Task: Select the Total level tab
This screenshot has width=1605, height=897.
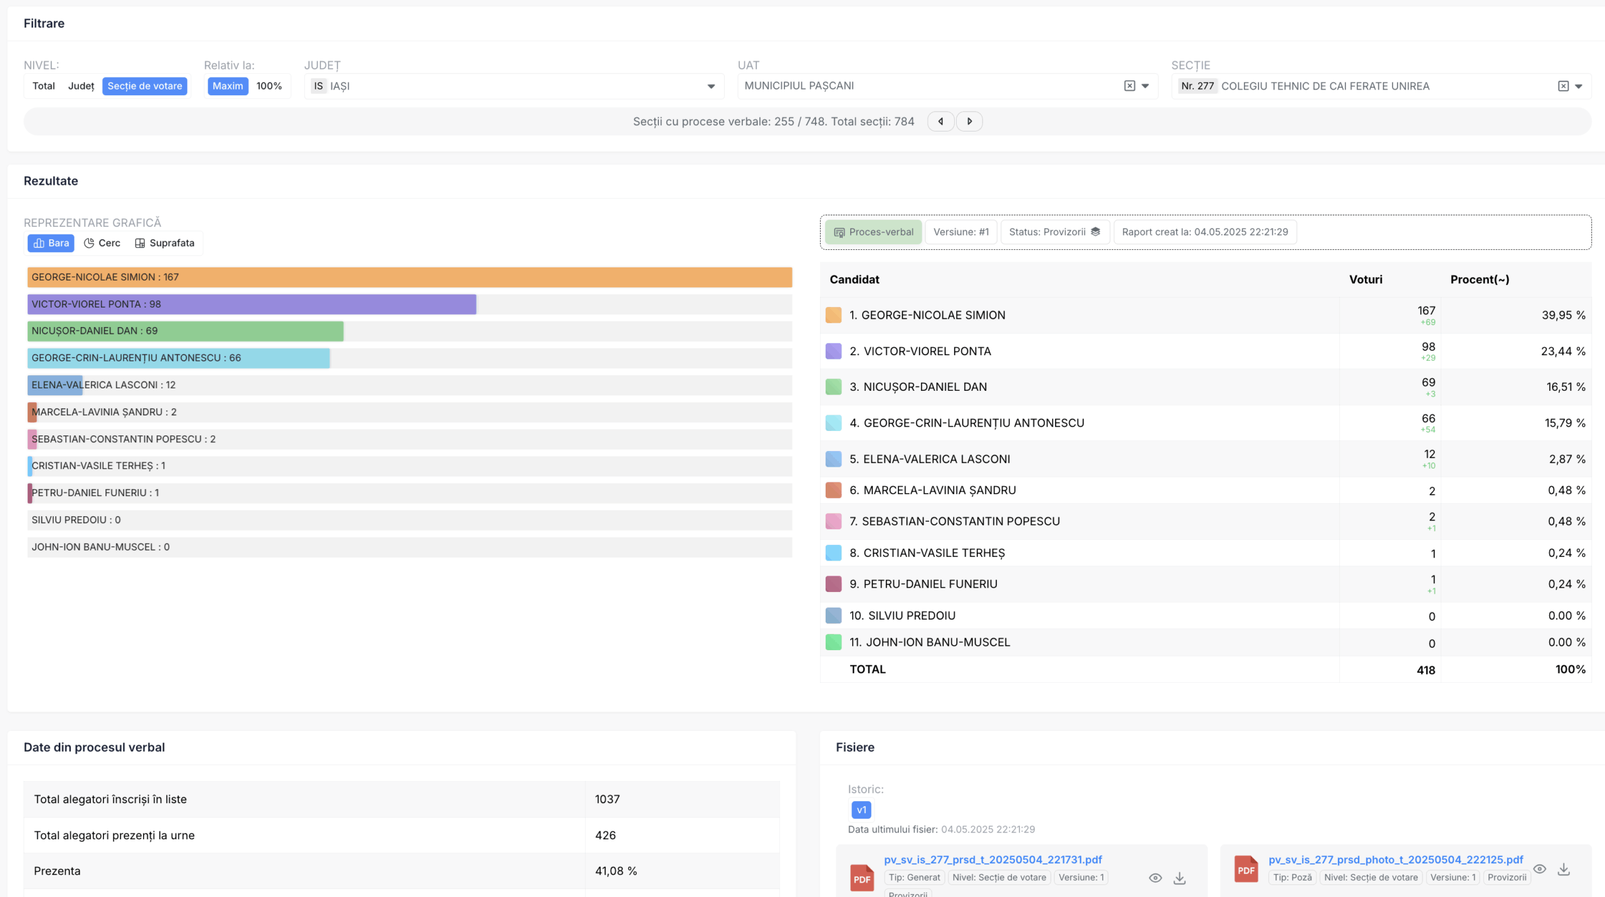Action: pyautogui.click(x=44, y=86)
